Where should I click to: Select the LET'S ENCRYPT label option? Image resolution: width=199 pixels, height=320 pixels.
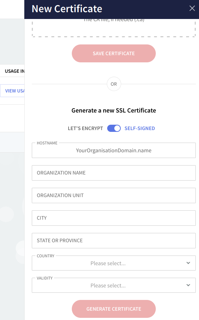tap(85, 128)
